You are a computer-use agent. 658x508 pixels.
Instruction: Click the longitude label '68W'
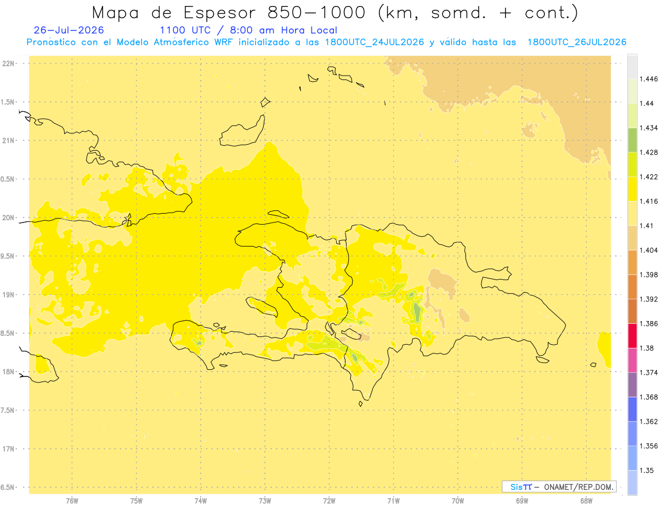pyautogui.click(x=586, y=501)
